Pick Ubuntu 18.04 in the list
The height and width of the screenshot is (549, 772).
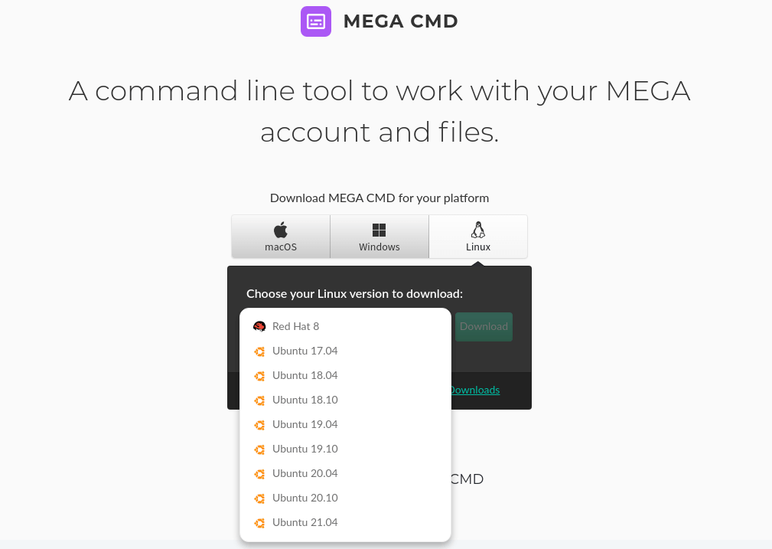coord(305,375)
